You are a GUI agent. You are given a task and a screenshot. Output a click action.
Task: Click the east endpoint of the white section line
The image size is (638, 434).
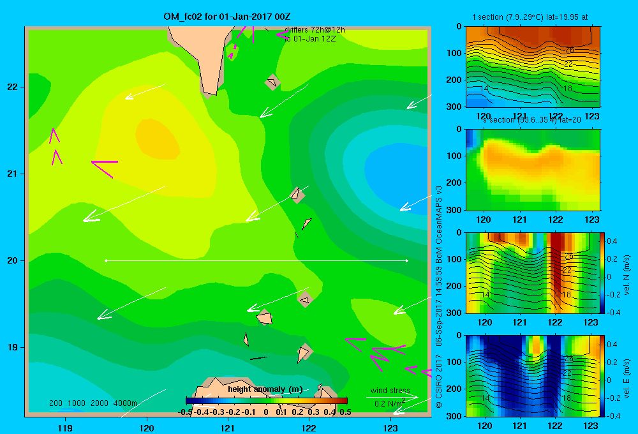pyautogui.click(x=407, y=260)
